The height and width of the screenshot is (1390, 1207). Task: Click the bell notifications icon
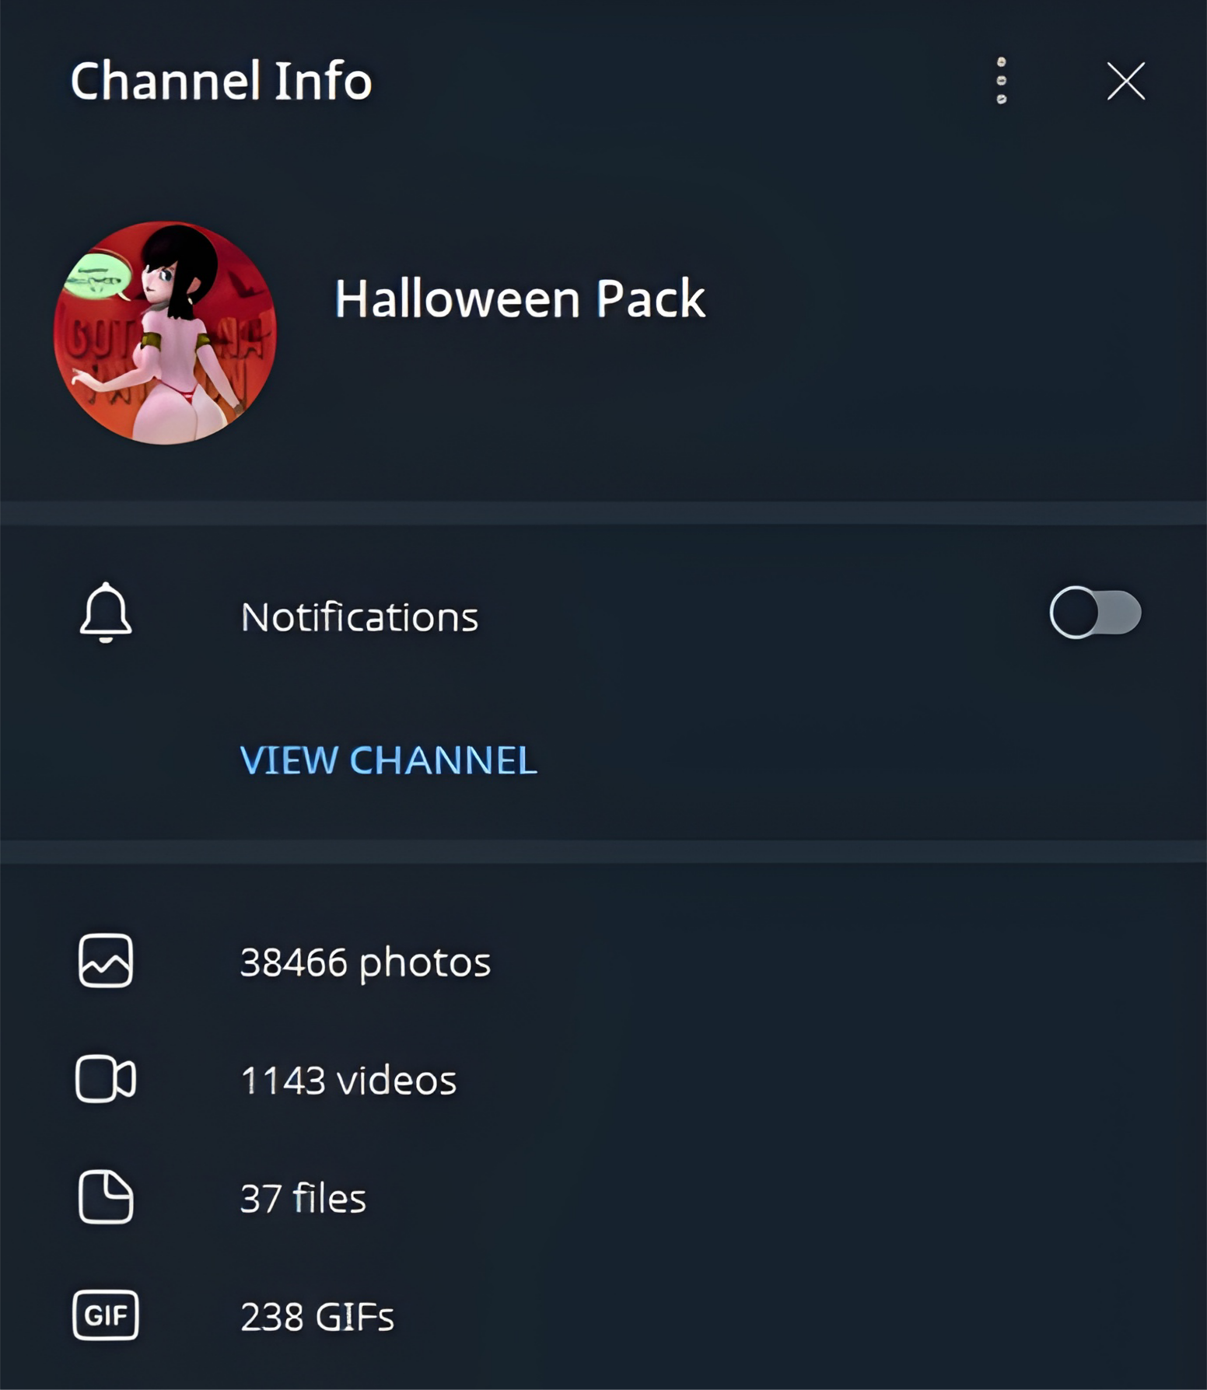click(106, 613)
